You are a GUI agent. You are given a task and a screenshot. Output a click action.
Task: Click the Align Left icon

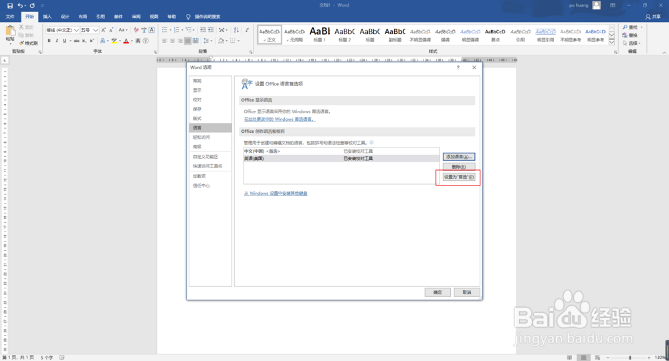(165, 41)
